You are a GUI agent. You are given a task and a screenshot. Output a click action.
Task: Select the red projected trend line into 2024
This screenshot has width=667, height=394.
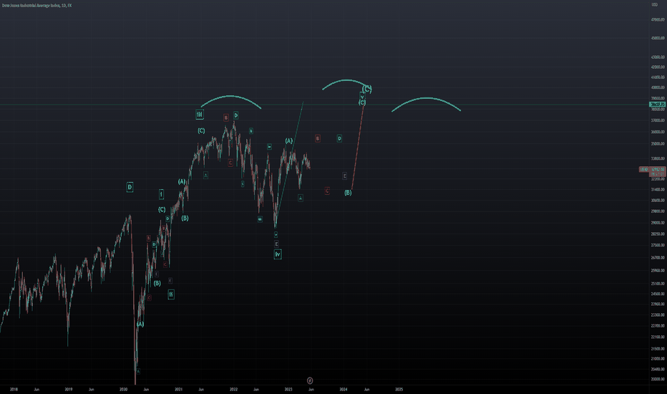(358, 147)
